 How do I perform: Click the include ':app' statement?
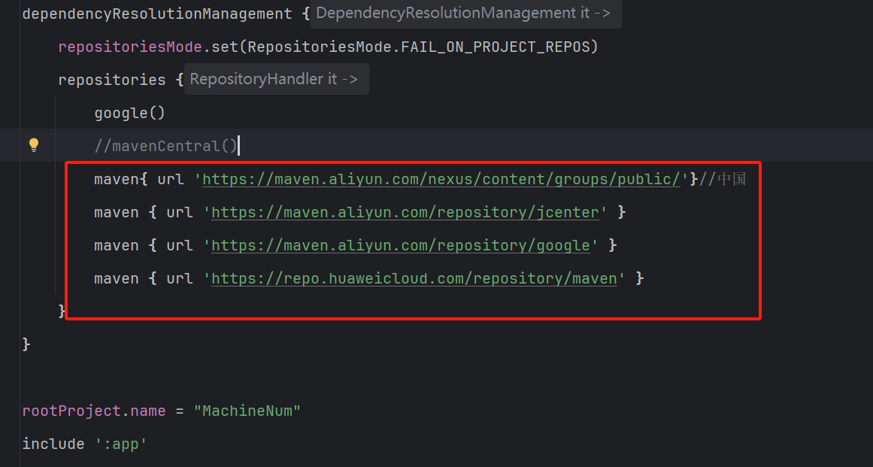point(83,444)
